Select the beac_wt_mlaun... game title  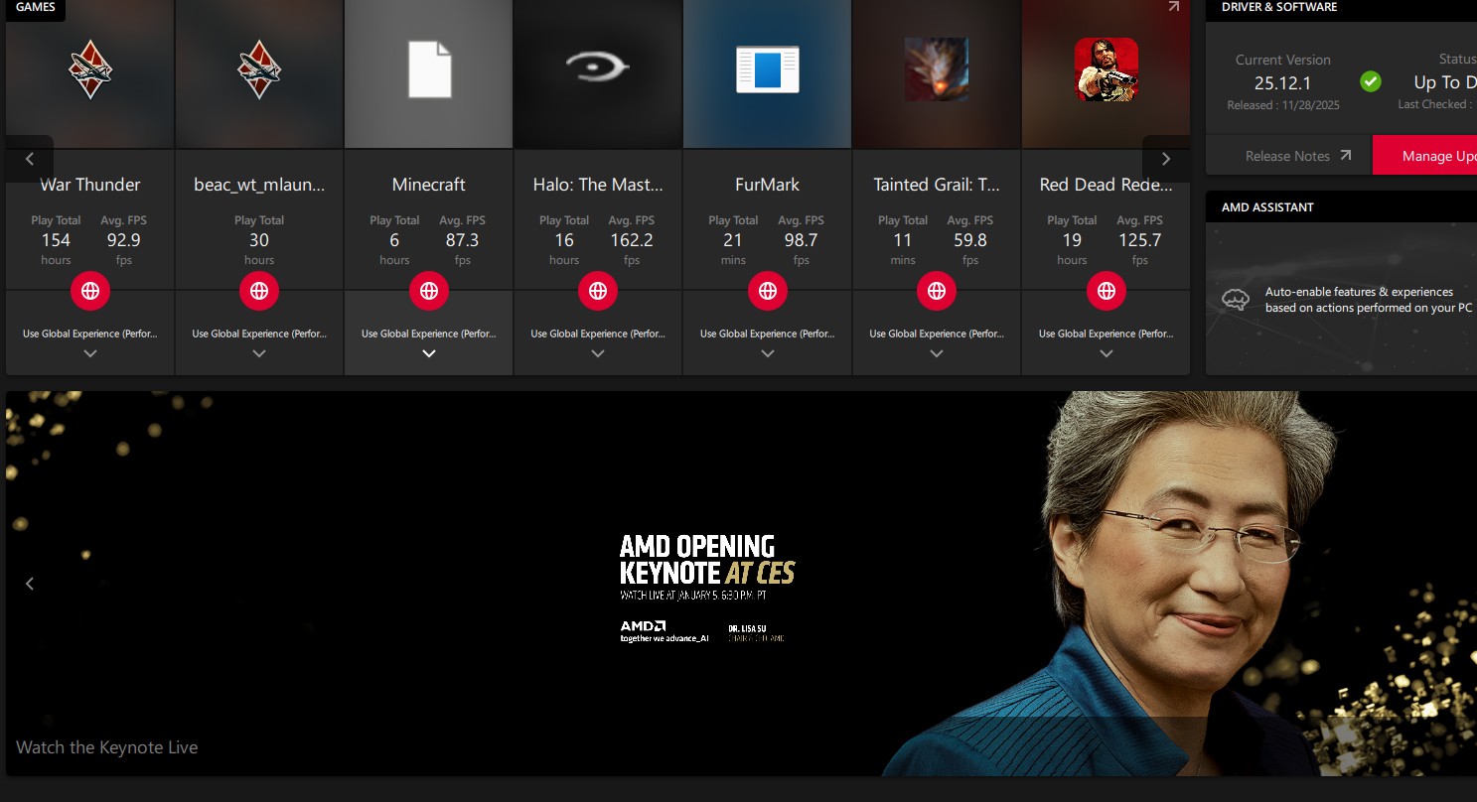click(259, 185)
